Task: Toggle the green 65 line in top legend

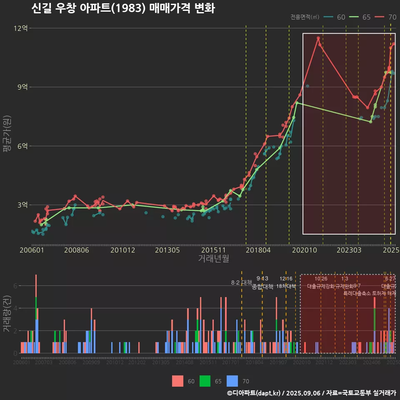Action: [360, 17]
